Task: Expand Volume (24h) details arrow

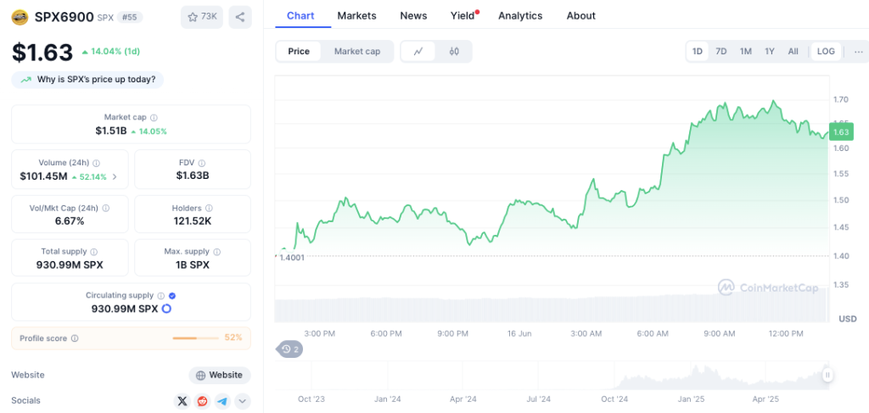Action: click(x=115, y=176)
